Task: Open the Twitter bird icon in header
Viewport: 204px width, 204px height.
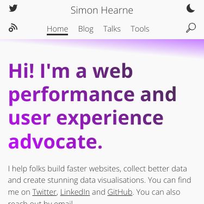Action: click(13, 8)
